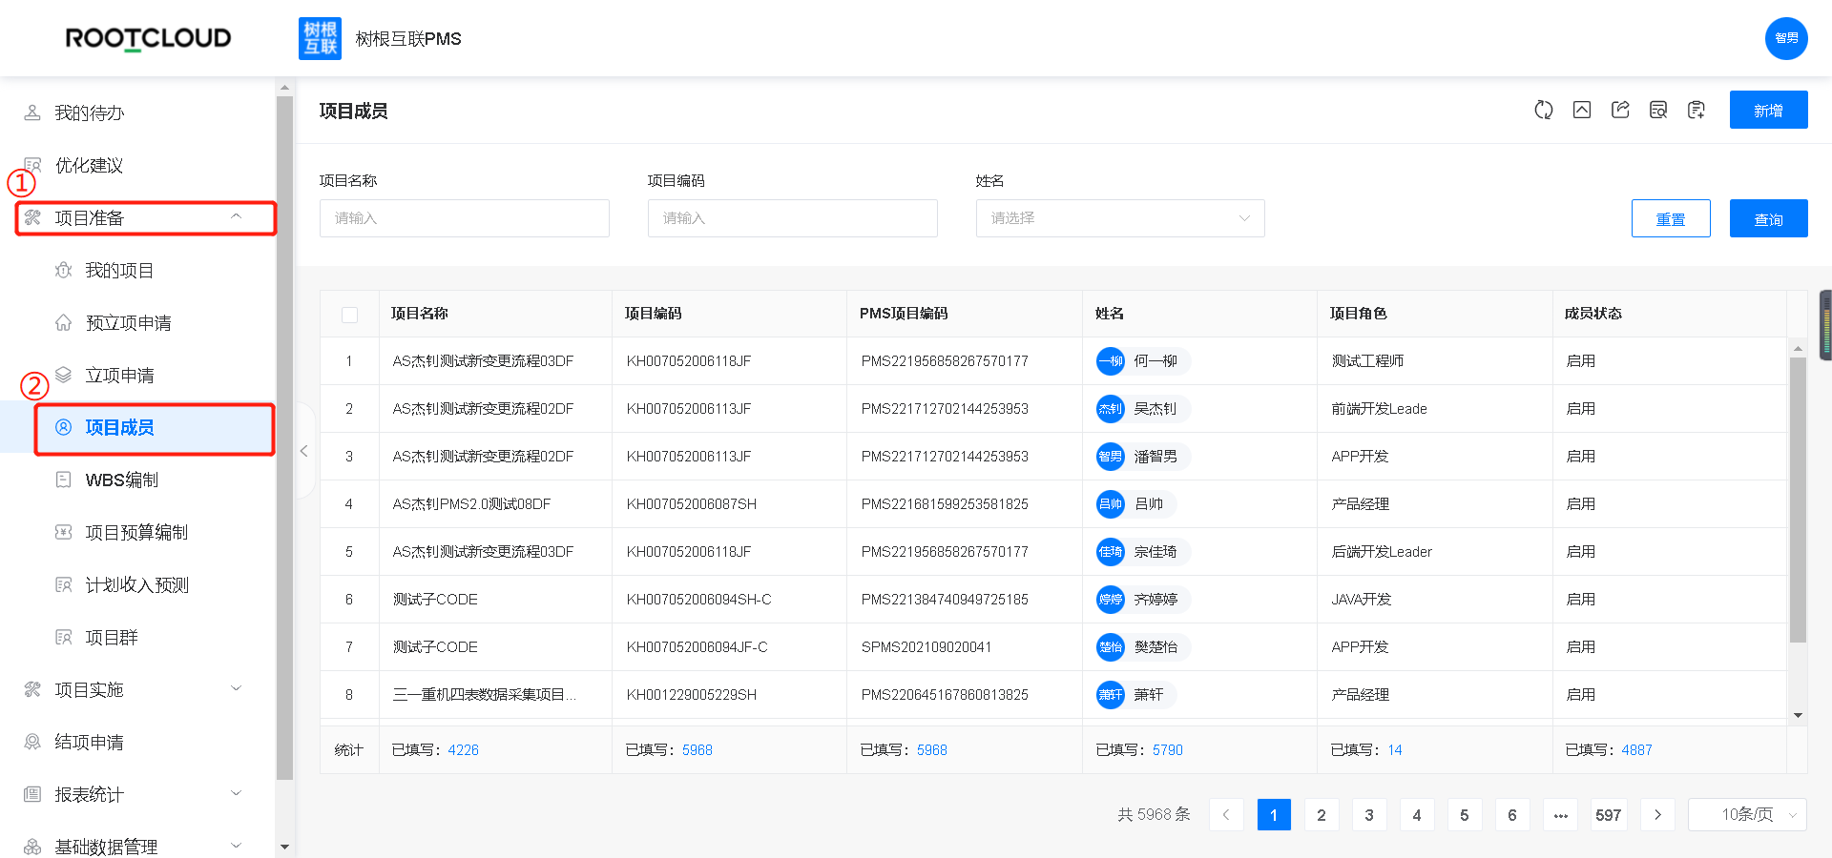
Task: Click the 吕帅 avatar badge
Action: point(1111,504)
